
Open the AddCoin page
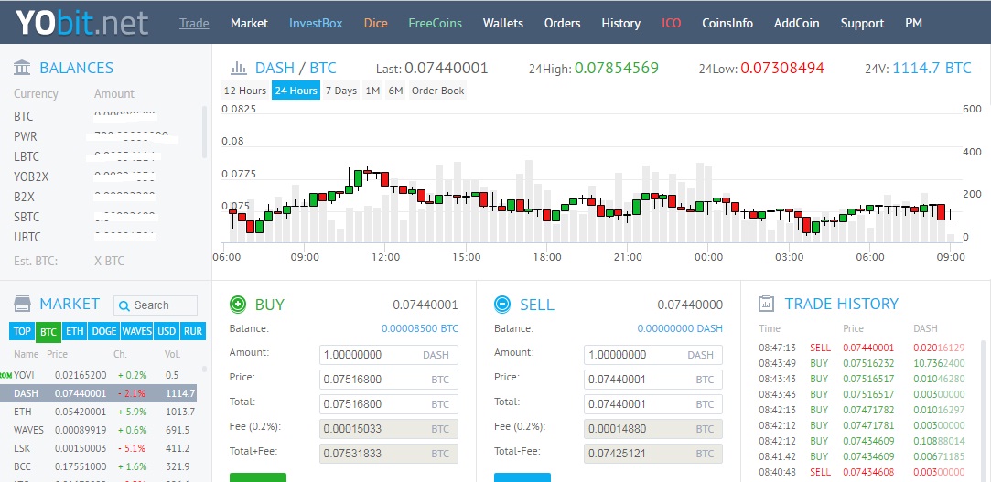pyautogui.click(x=796, y=24)
